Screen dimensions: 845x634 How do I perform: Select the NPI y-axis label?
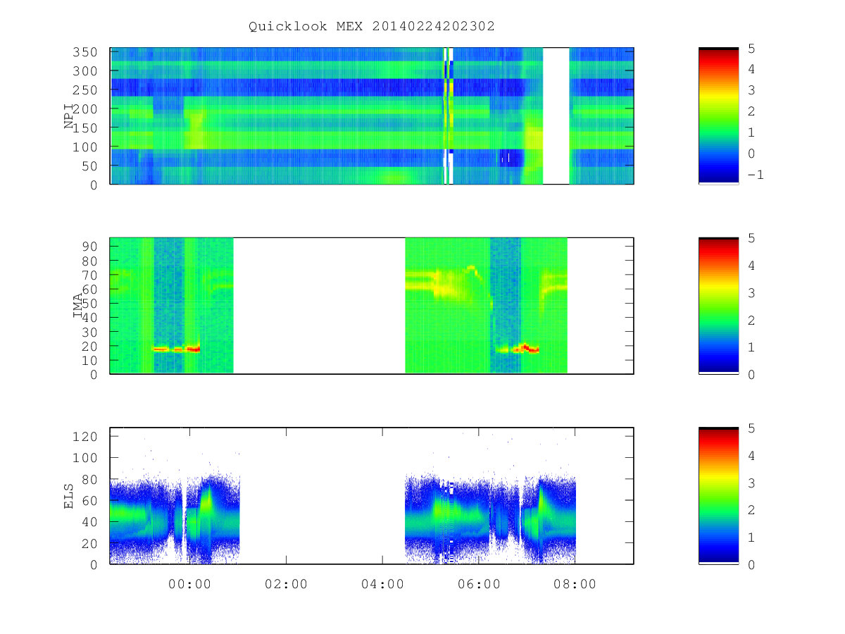[69, 116]
